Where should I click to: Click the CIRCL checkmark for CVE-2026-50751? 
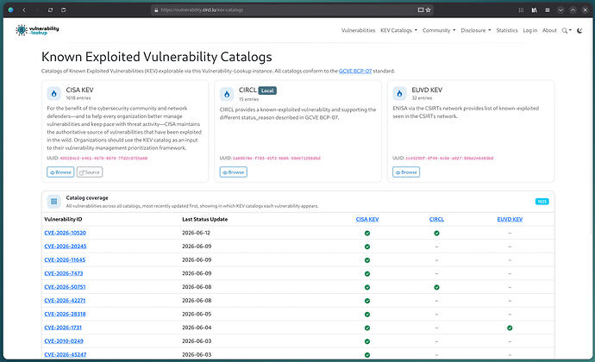pos(436,287)
